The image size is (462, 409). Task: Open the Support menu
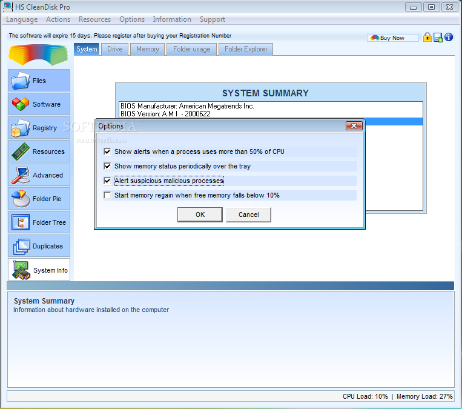(x=212, y=19)
